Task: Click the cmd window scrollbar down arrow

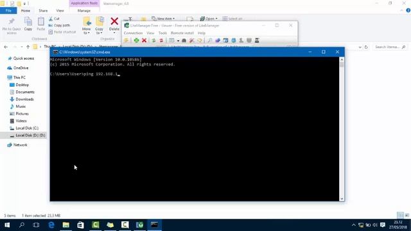Action: click(342, 198)
